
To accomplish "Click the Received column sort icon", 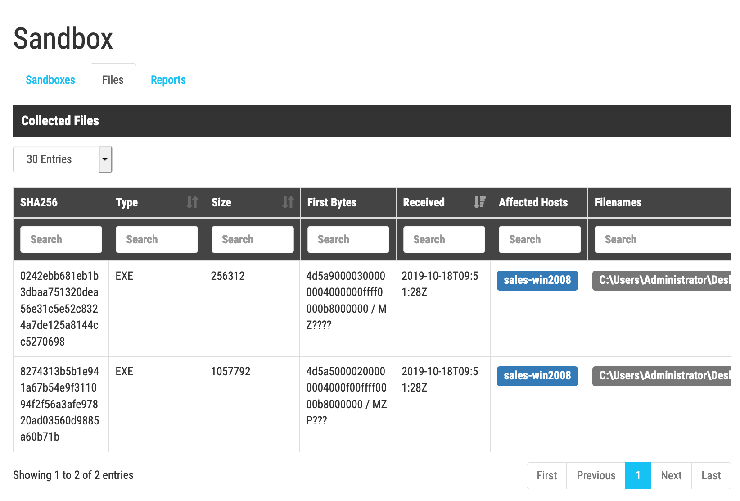I will tap(479, 202).
